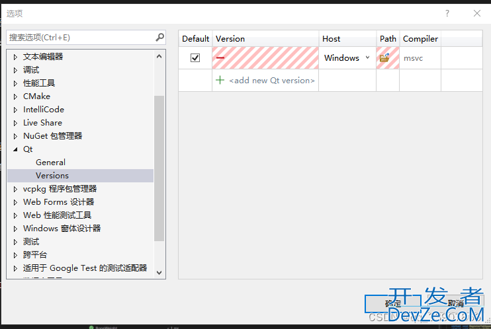Viewport: 491px width, 329px height.
Task: Click the options tree scrollbar thumb
Action: pos(159,168)
